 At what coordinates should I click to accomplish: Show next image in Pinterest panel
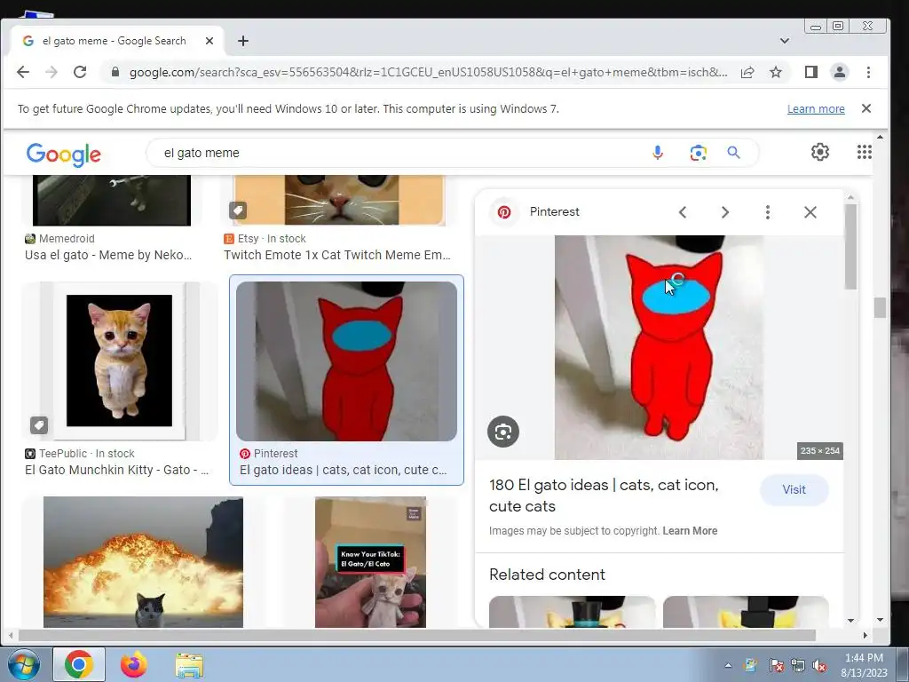(x=724, y=212)
